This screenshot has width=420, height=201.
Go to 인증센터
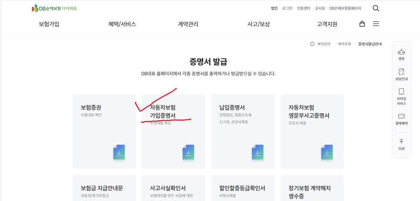click(303, 8)
